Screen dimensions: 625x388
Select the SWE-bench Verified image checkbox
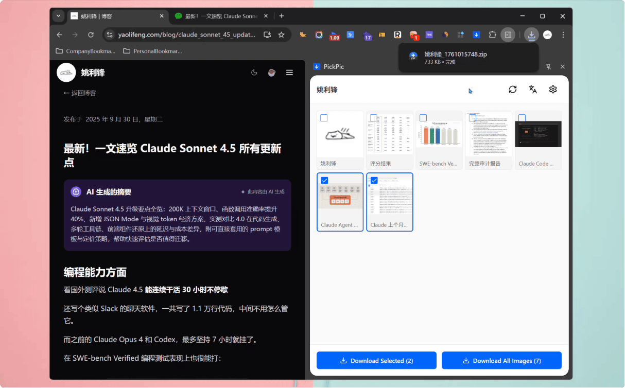coord(423,118)
